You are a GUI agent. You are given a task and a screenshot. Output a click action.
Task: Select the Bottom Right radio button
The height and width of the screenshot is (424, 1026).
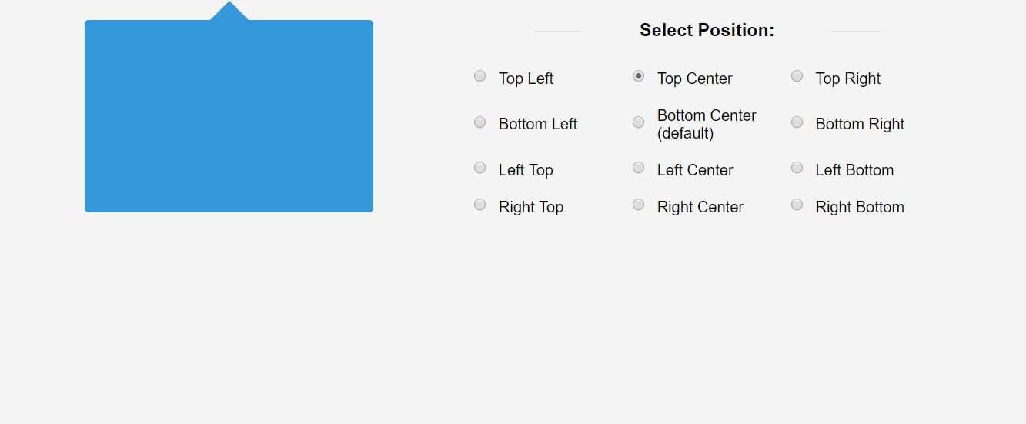pyautogui.click(x=797, y=122)
